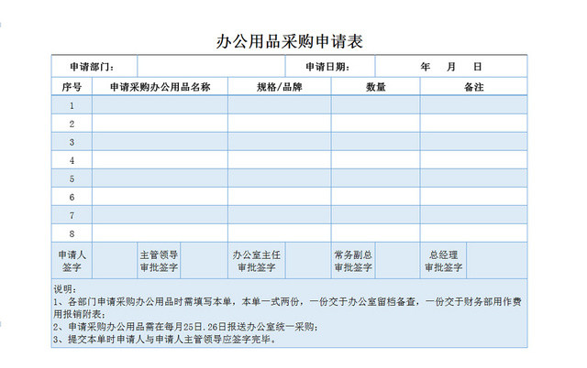Click the 申请日期 label cell
The image size is (587, 368).
[330, 67]
